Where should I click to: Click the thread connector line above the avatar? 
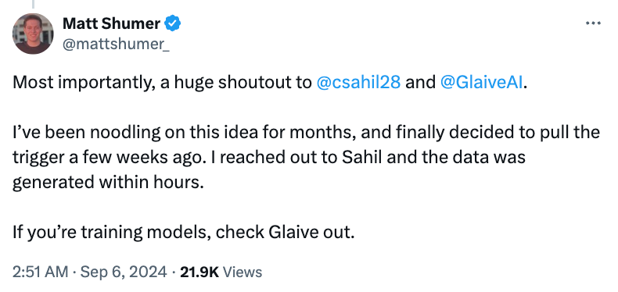point(33,5)
